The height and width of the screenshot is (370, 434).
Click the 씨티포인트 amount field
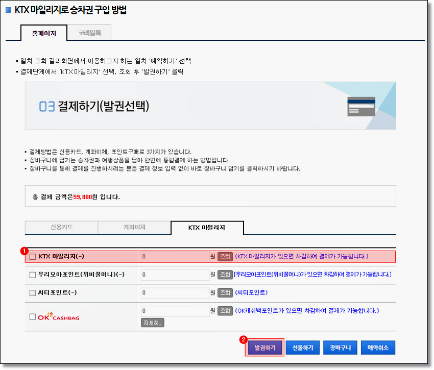click(175, 293)
